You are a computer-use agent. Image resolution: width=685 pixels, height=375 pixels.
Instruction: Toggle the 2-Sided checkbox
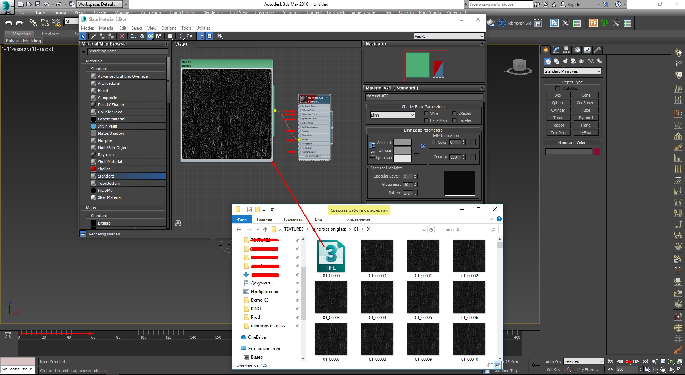pyautogui.click(x=454, y=113)
